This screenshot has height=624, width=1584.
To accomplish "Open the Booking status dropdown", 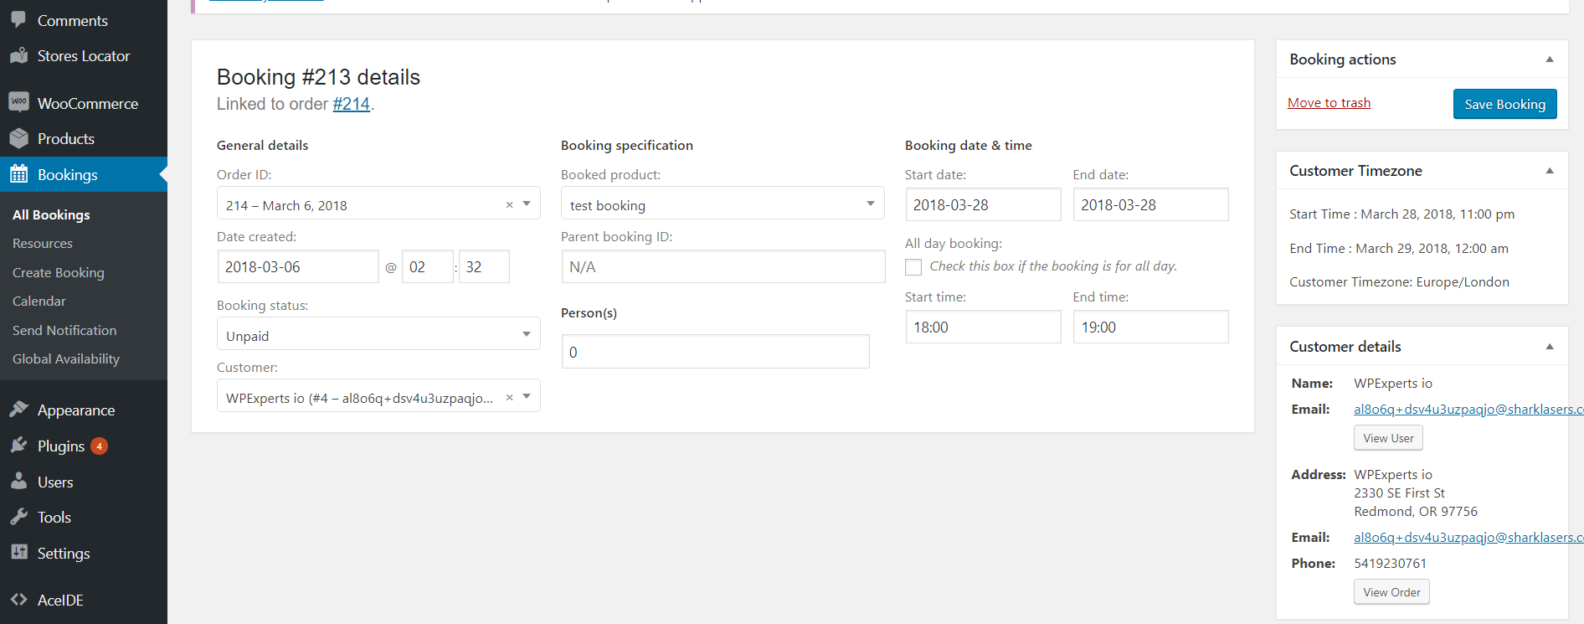I will point(378,334).
